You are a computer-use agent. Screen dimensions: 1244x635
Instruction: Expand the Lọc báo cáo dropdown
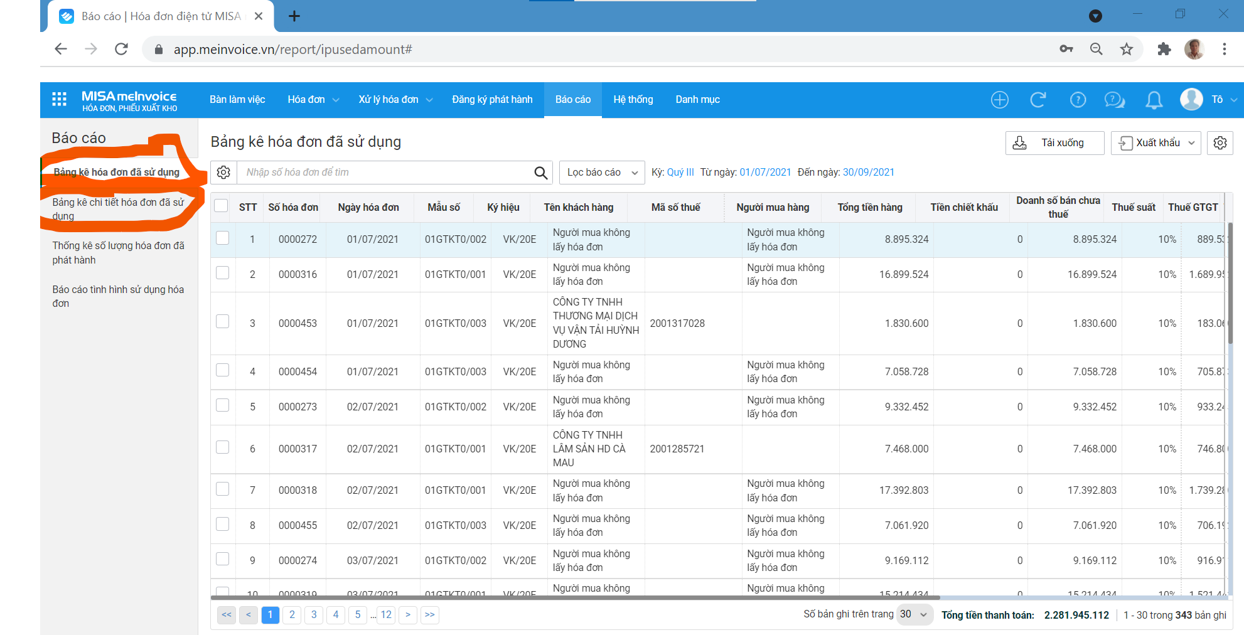[602, 173]
